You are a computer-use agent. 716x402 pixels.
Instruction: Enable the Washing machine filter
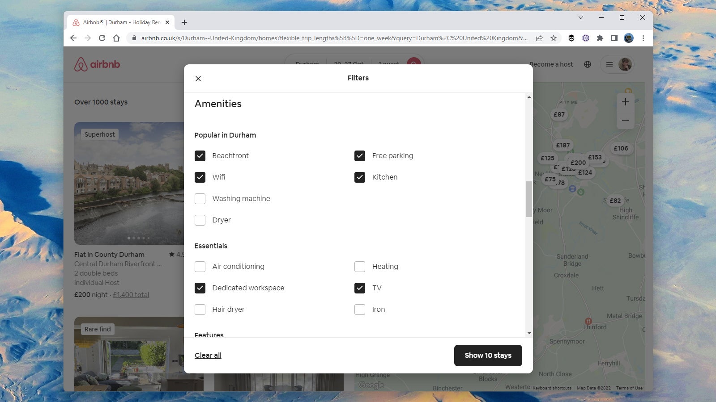200,198
